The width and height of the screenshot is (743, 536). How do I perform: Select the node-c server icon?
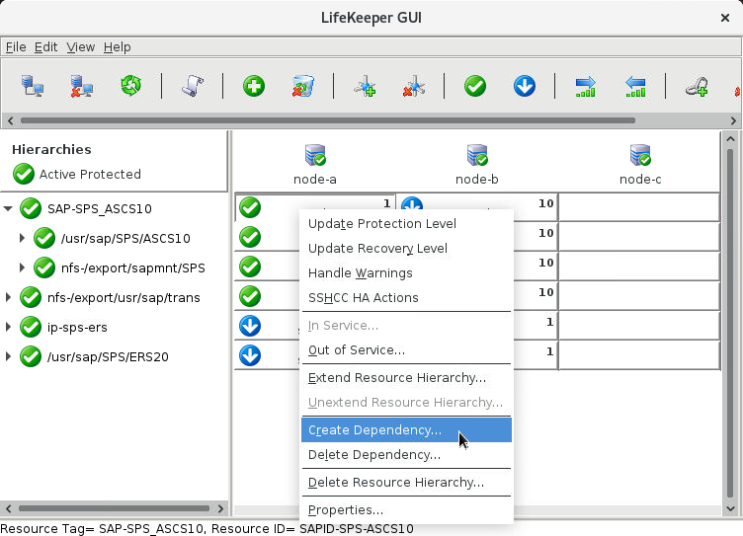tap(640, 155)
